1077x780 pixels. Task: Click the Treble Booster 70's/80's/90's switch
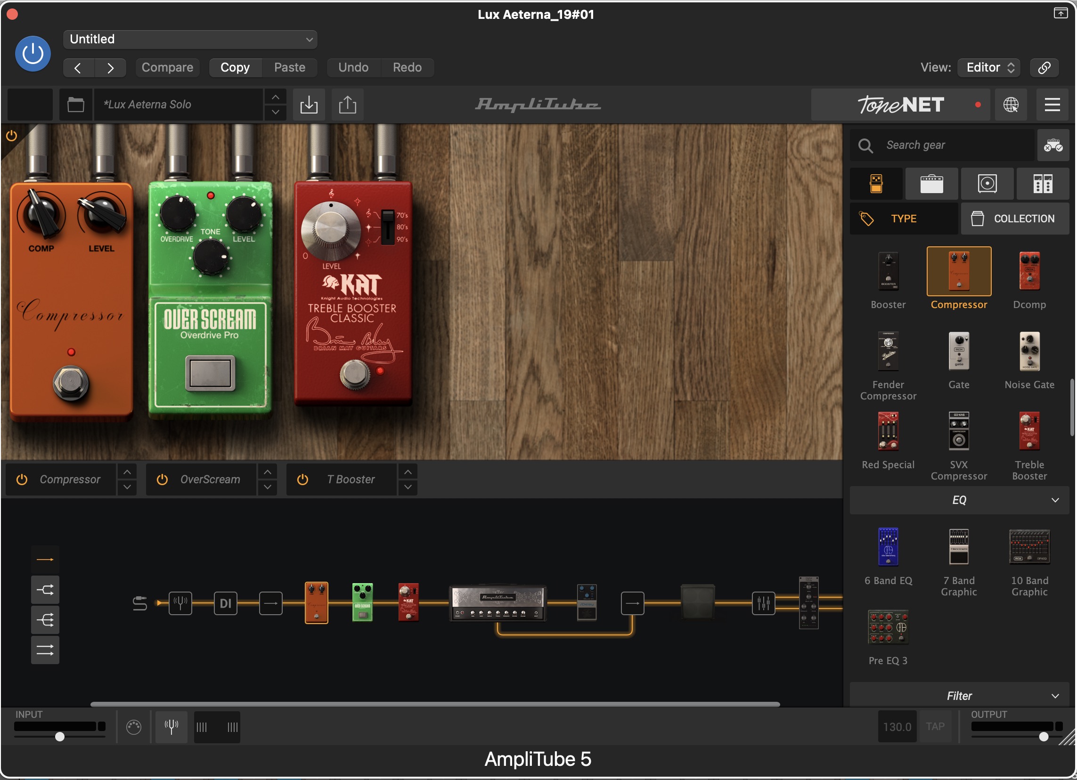coord(387,227)
